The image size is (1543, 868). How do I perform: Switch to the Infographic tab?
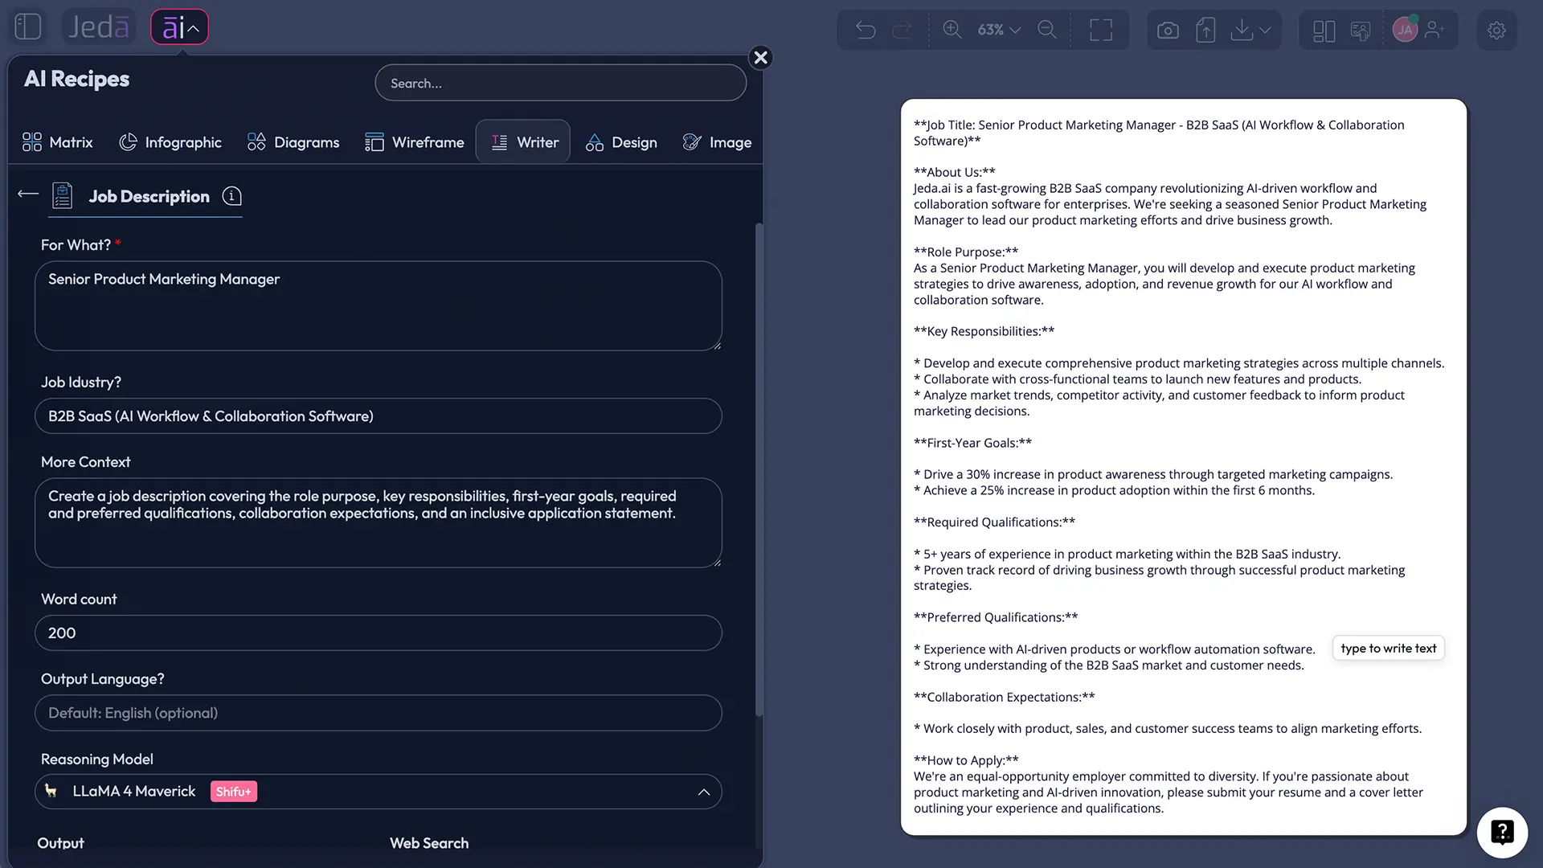[x=170, y=142]
